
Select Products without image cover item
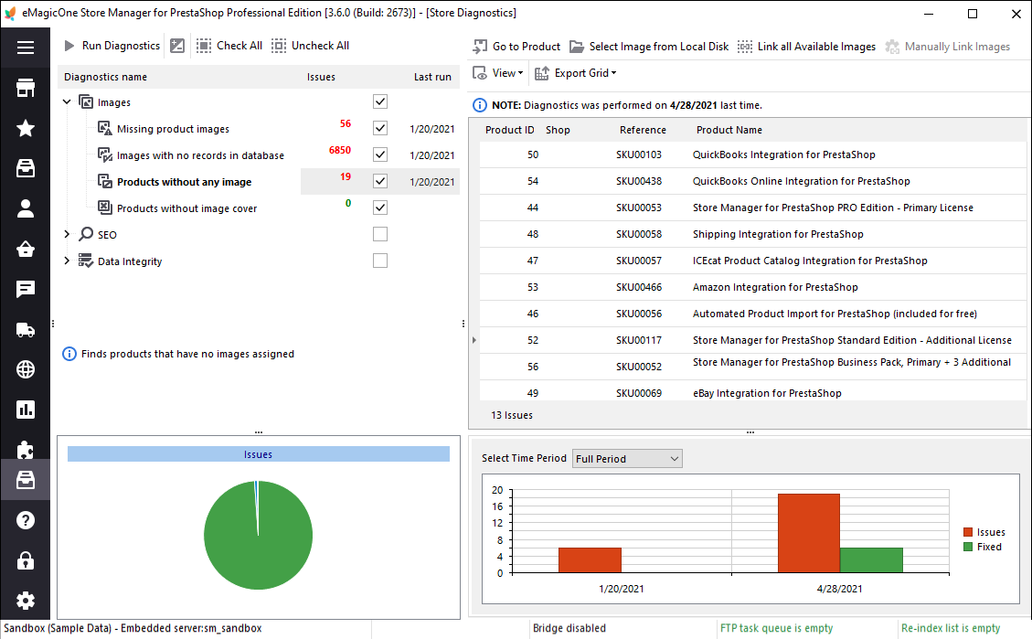[x=186, y=208]
